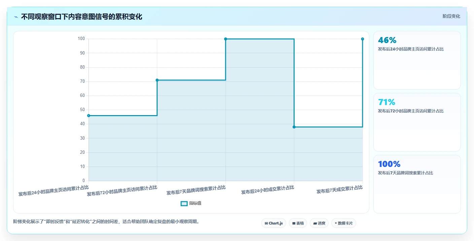The width and height of the screenshot is (474, 241).
Task: Select the Chart.js chip
Action: tap(274, 223)
